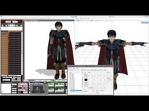Open the model selection dropdown showing Marth
The width and height of the screenshot is (149, 111).
[23, 84]
